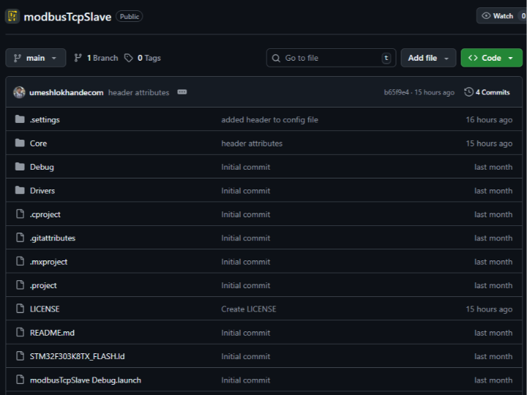The width and height of the screenshot is (527, 395).
Task: Click the modbusTcpSlave repository avatar icon
Action: [12, 16]
